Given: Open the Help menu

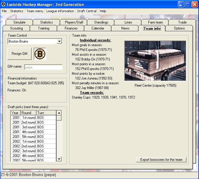Looking at the screenshot, I should [x=103, y=11].
